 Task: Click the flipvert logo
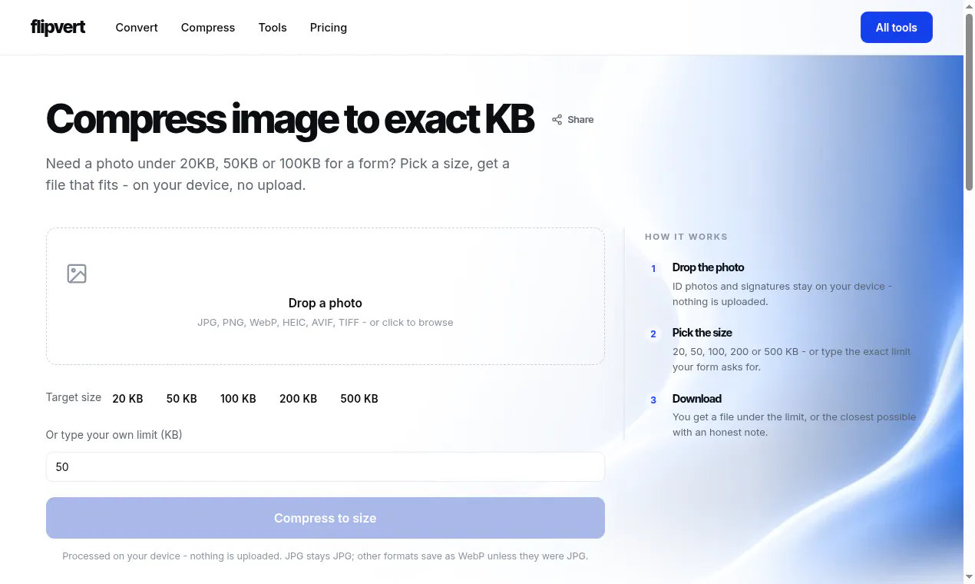pos(58,28)
